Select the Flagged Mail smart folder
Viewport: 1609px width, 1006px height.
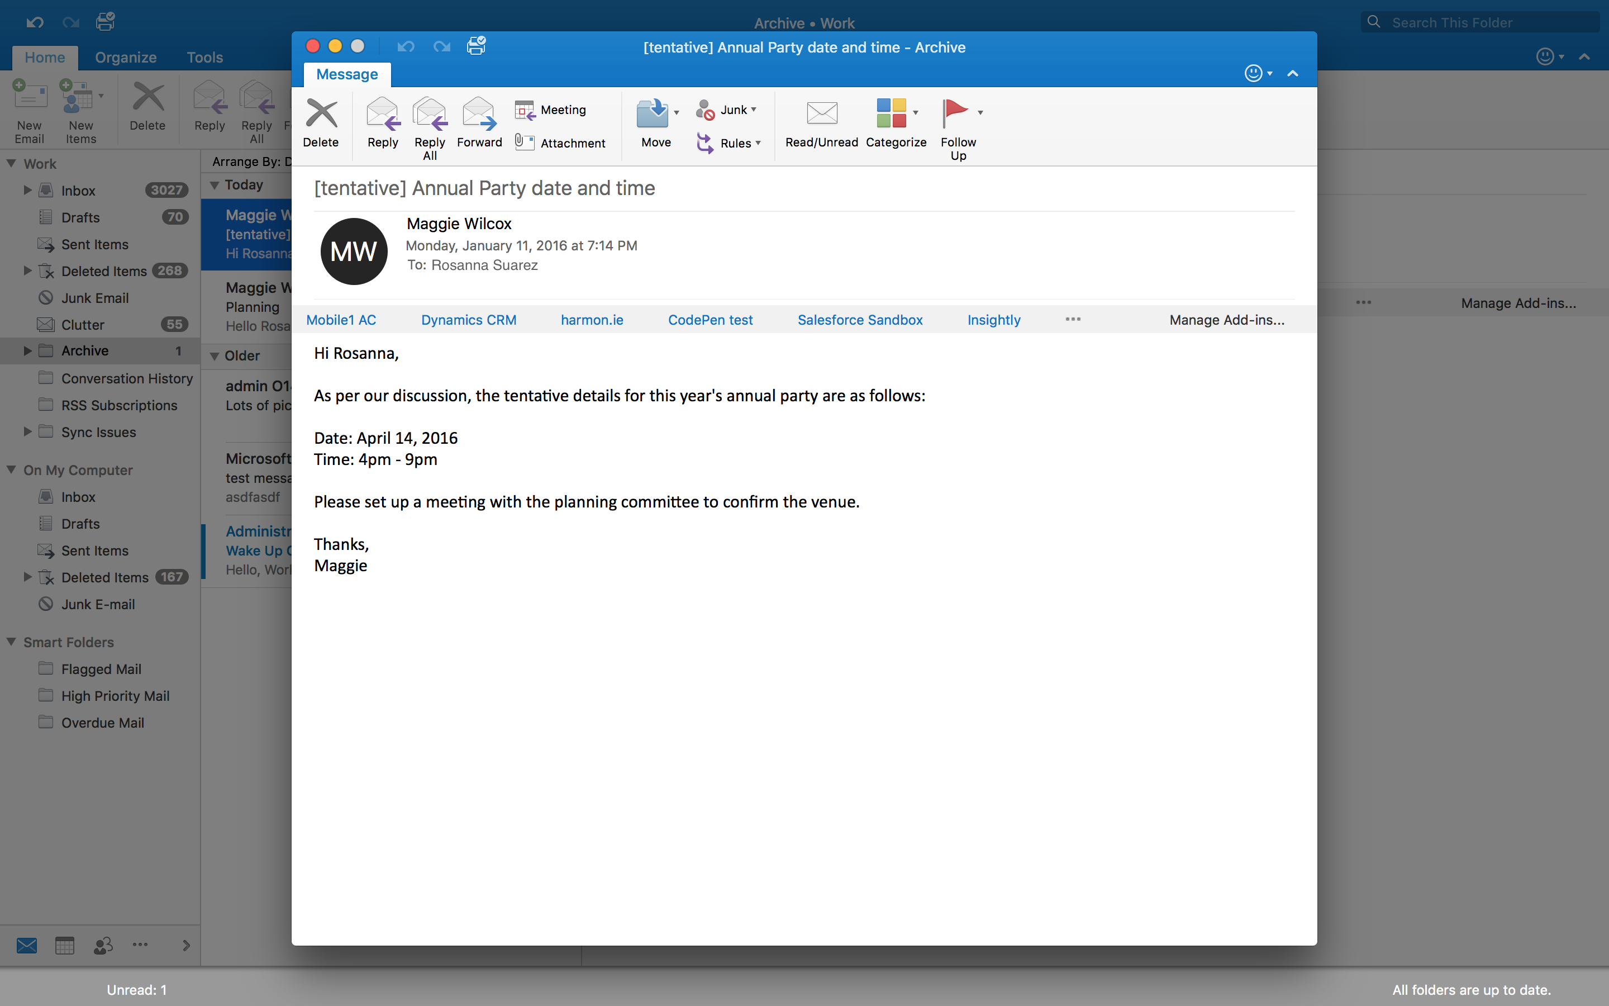tap(102, 669)
